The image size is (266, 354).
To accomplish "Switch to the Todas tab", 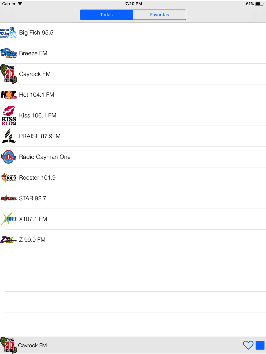I will 106,15.
